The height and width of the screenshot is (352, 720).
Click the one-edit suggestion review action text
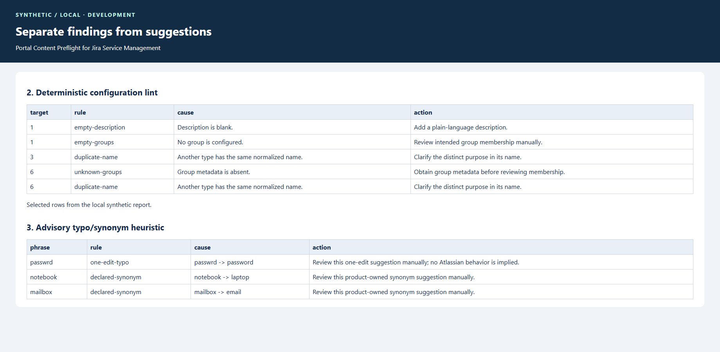pos(416,262)
